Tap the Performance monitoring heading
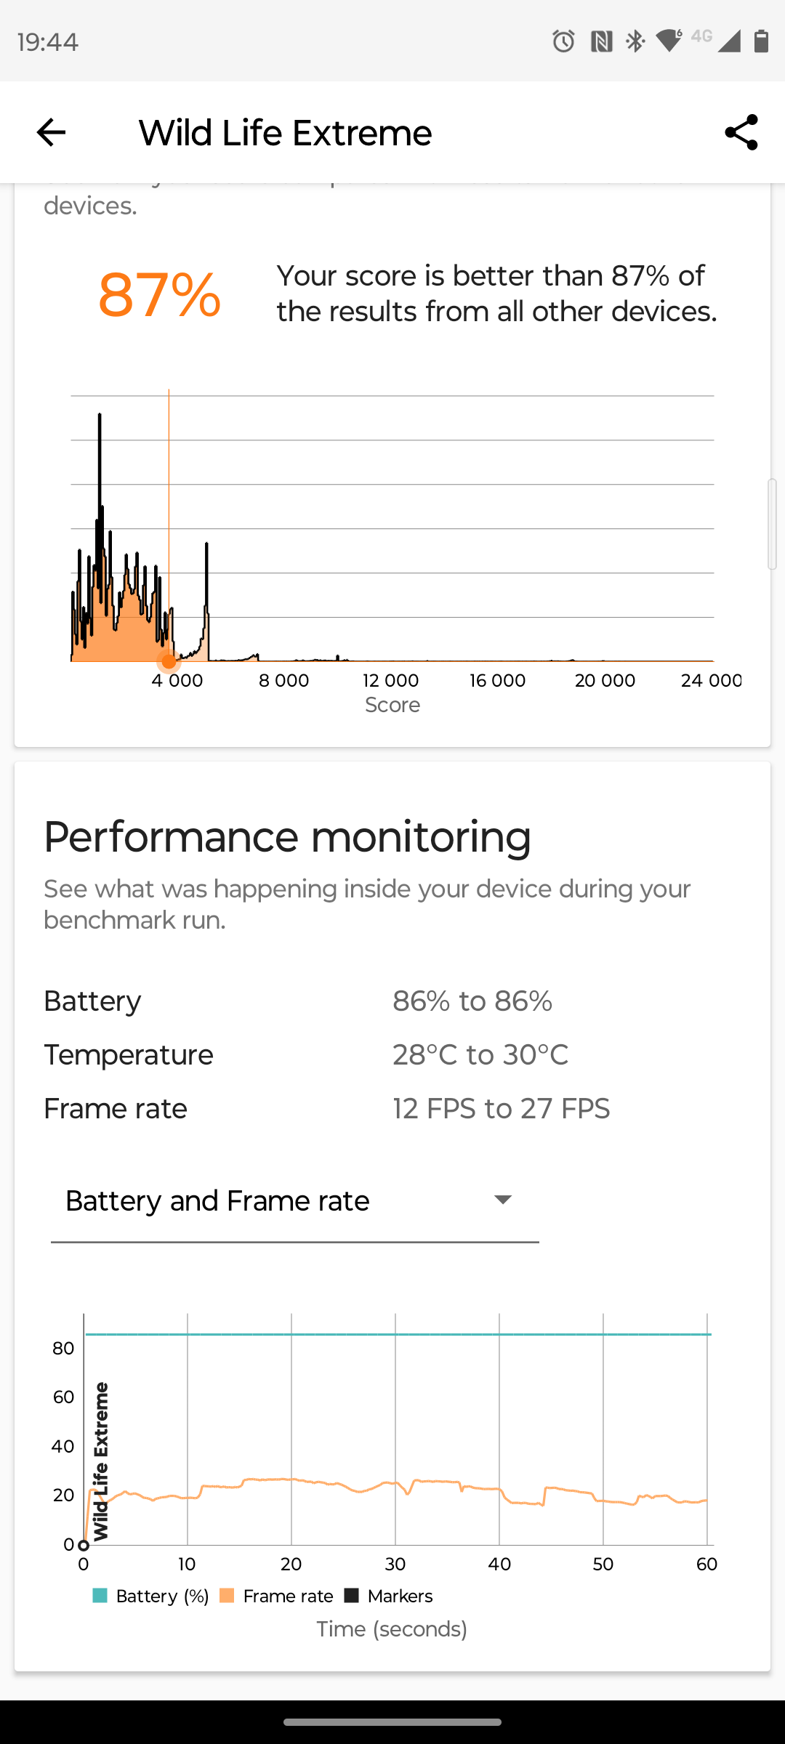The width and height of the screenshot is (785, 1744). [287, 836]
